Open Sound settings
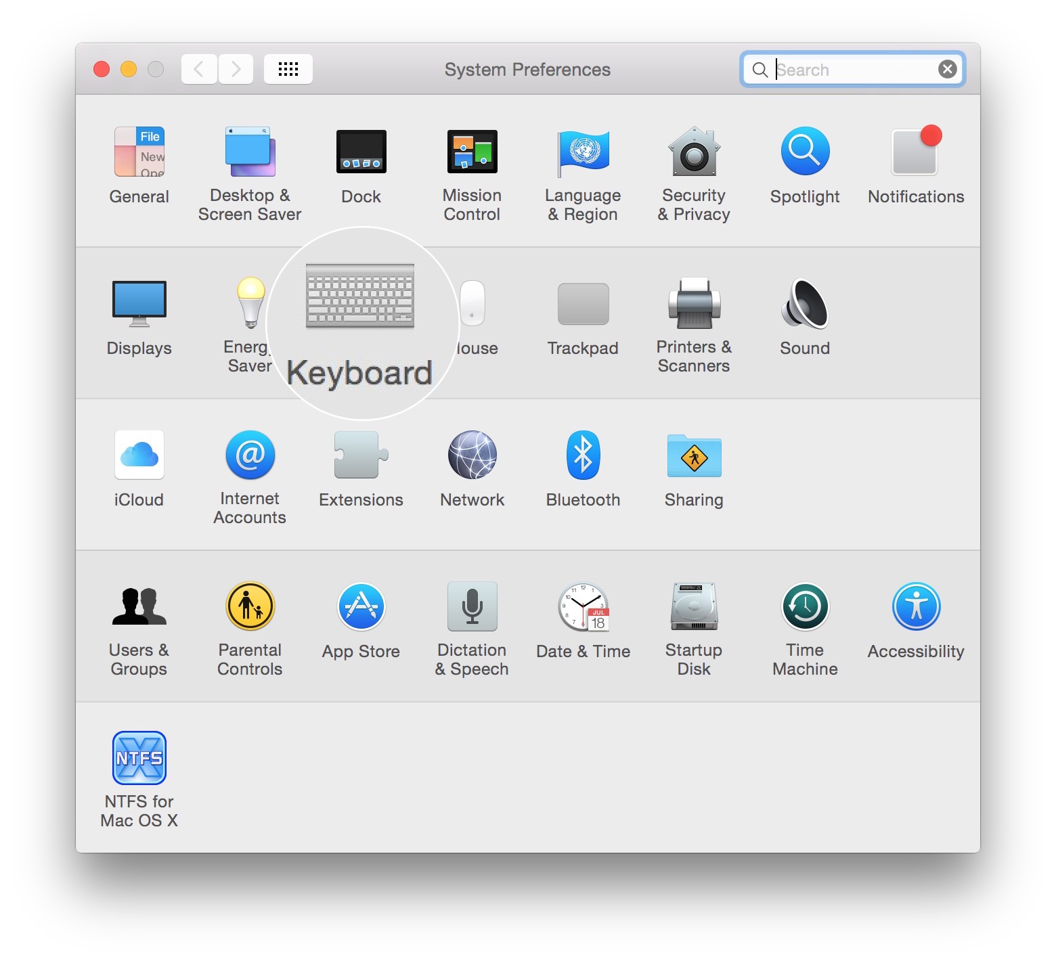The width and height of the screenshot is (1056, 961). pos(805,305)
